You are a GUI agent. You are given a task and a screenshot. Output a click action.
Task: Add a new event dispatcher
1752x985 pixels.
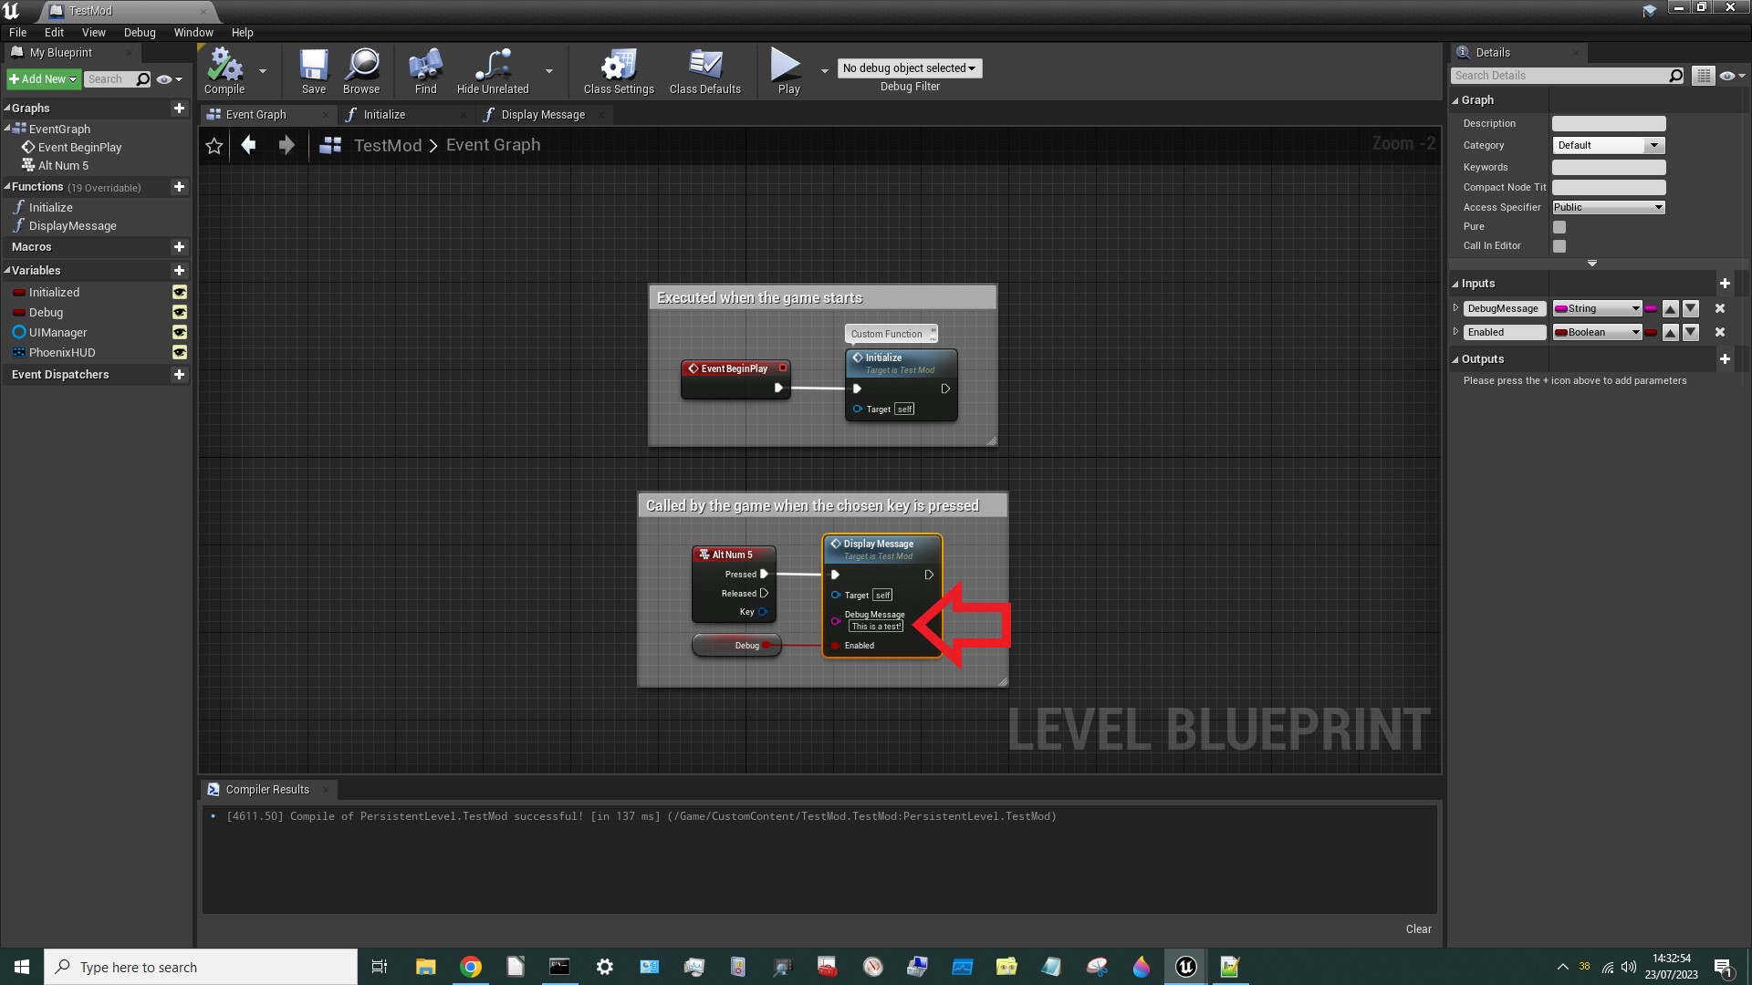click(x=179, y=374)
